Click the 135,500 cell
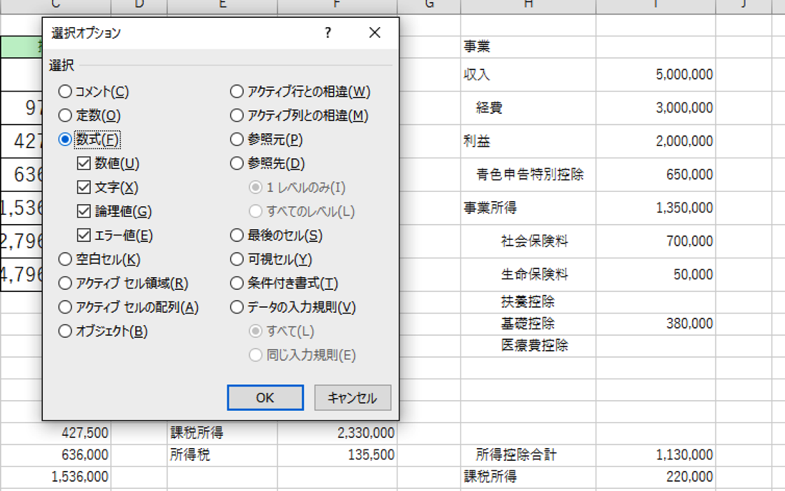The width and height of the screenshot is (785, 491). pos(337,455)
